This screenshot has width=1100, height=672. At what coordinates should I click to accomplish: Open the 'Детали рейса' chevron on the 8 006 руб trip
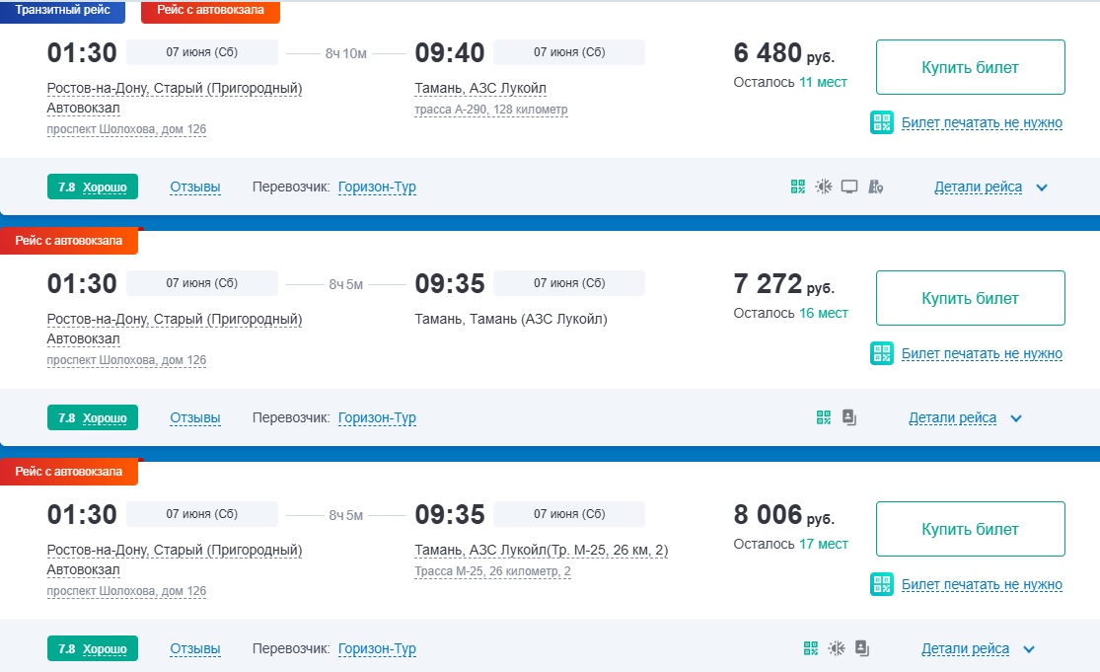point(1029,649)
